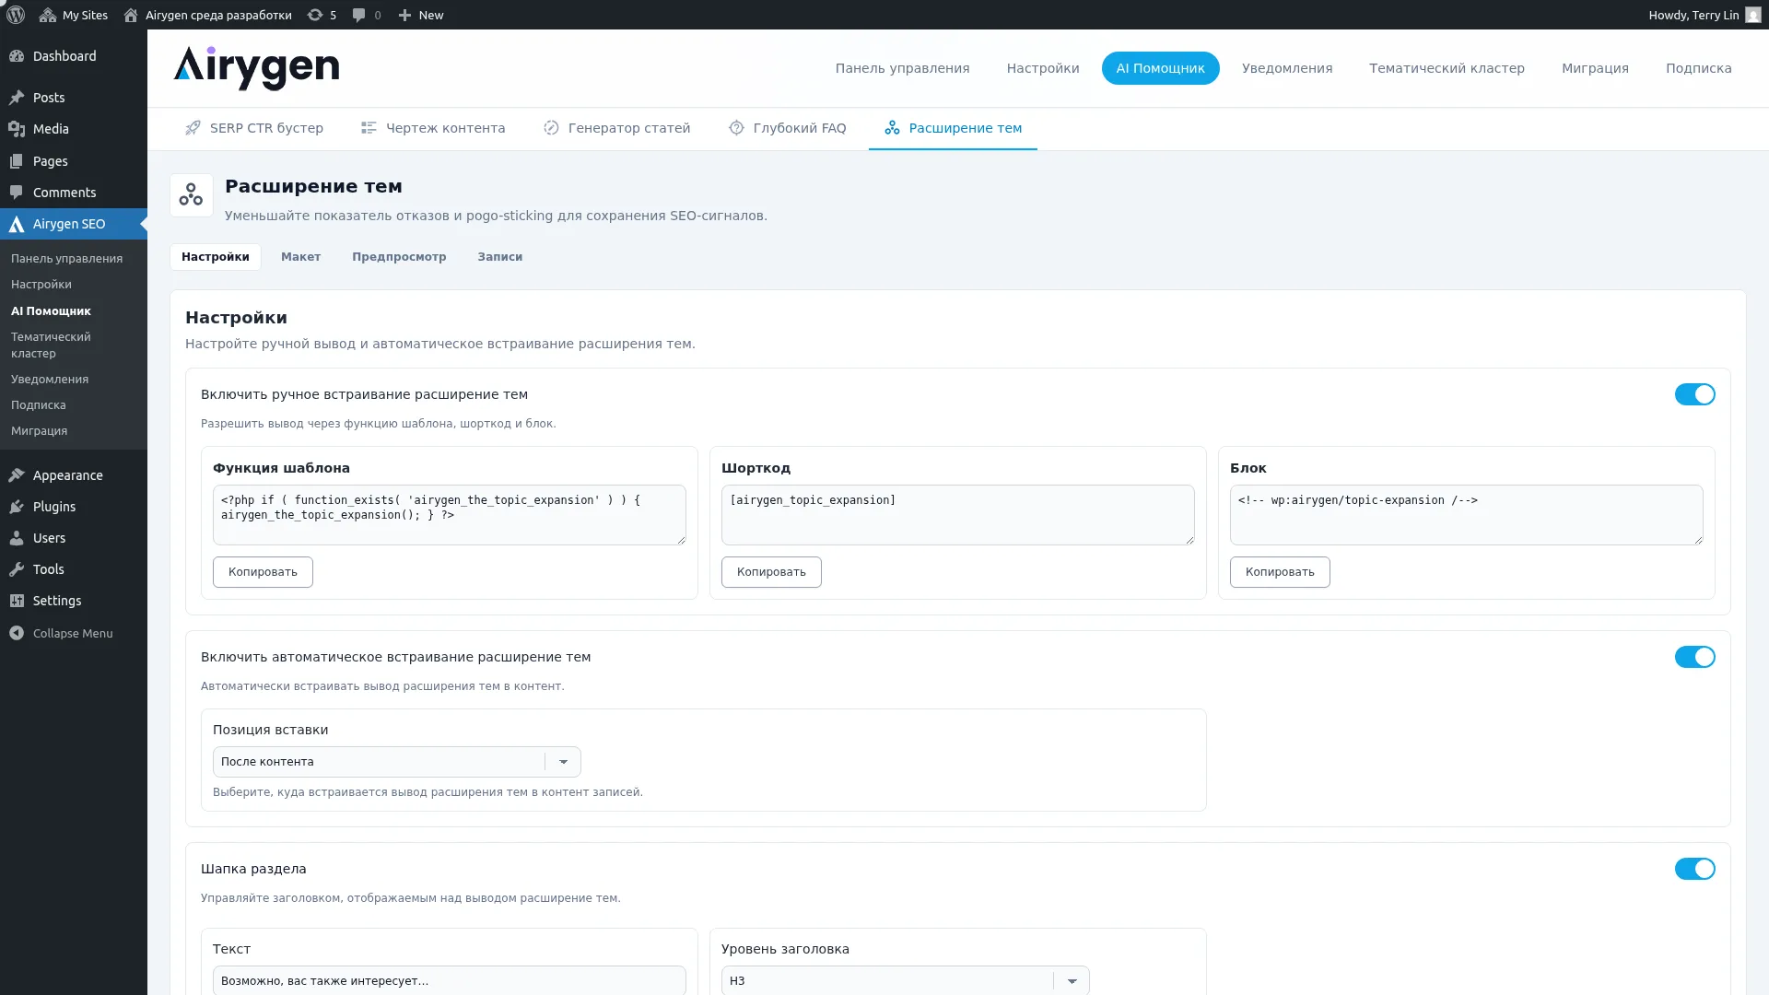Open the WordPress logo menu
Image resolution: width=1769 pixels, height=995 pixels.
click(x=16, y=15)
